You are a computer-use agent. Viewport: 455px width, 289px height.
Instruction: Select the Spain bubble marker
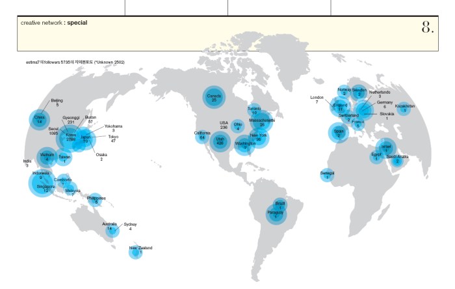pyautogui.click(x=338, y=133)
